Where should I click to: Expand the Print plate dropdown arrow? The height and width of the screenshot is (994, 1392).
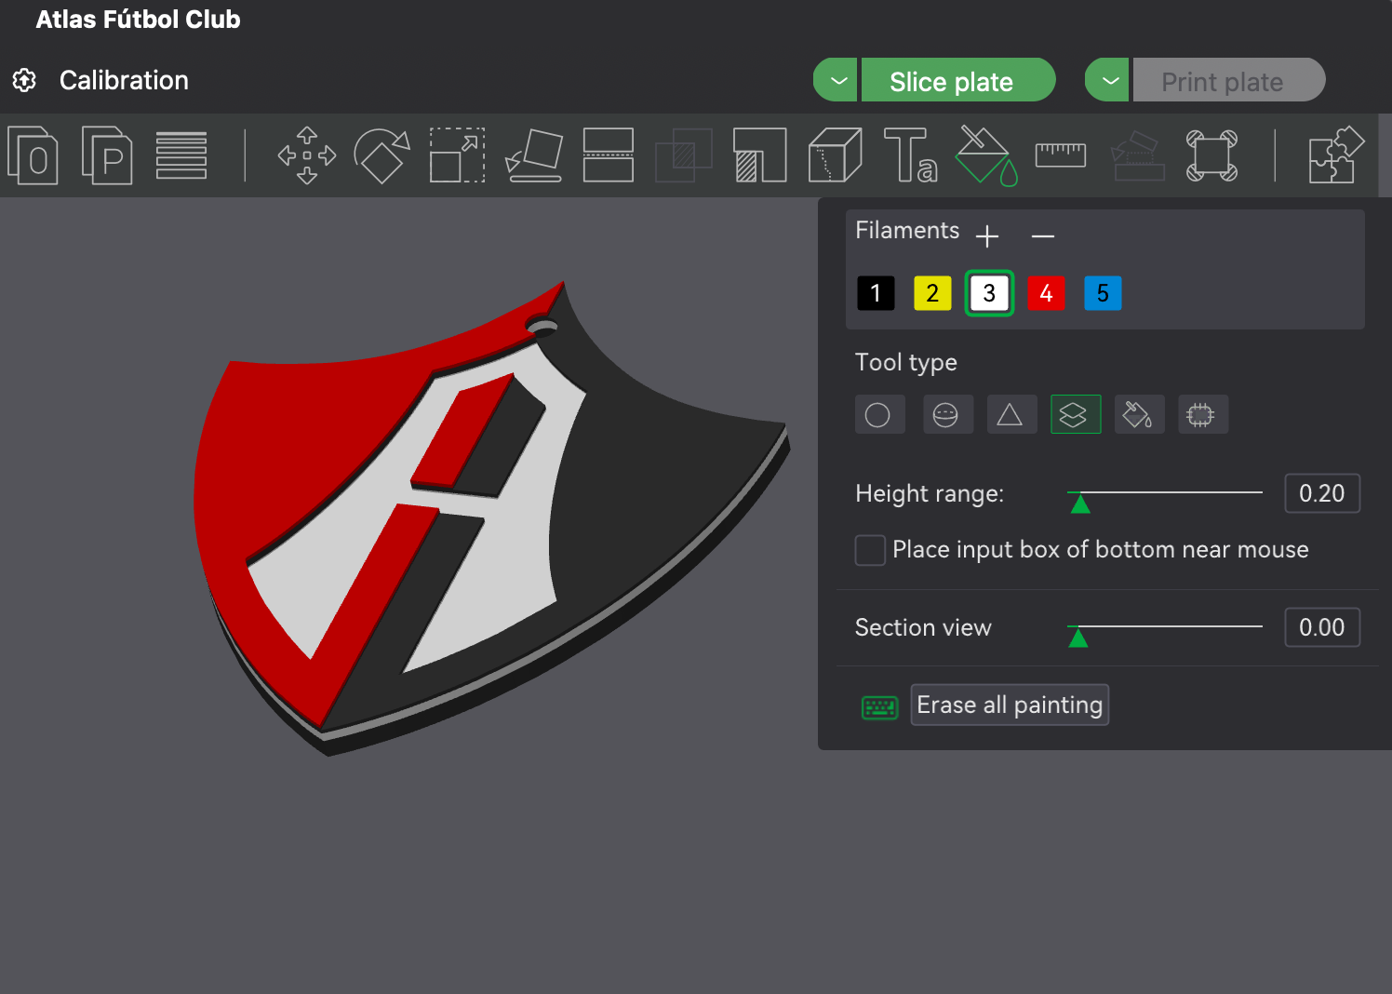1108,80
